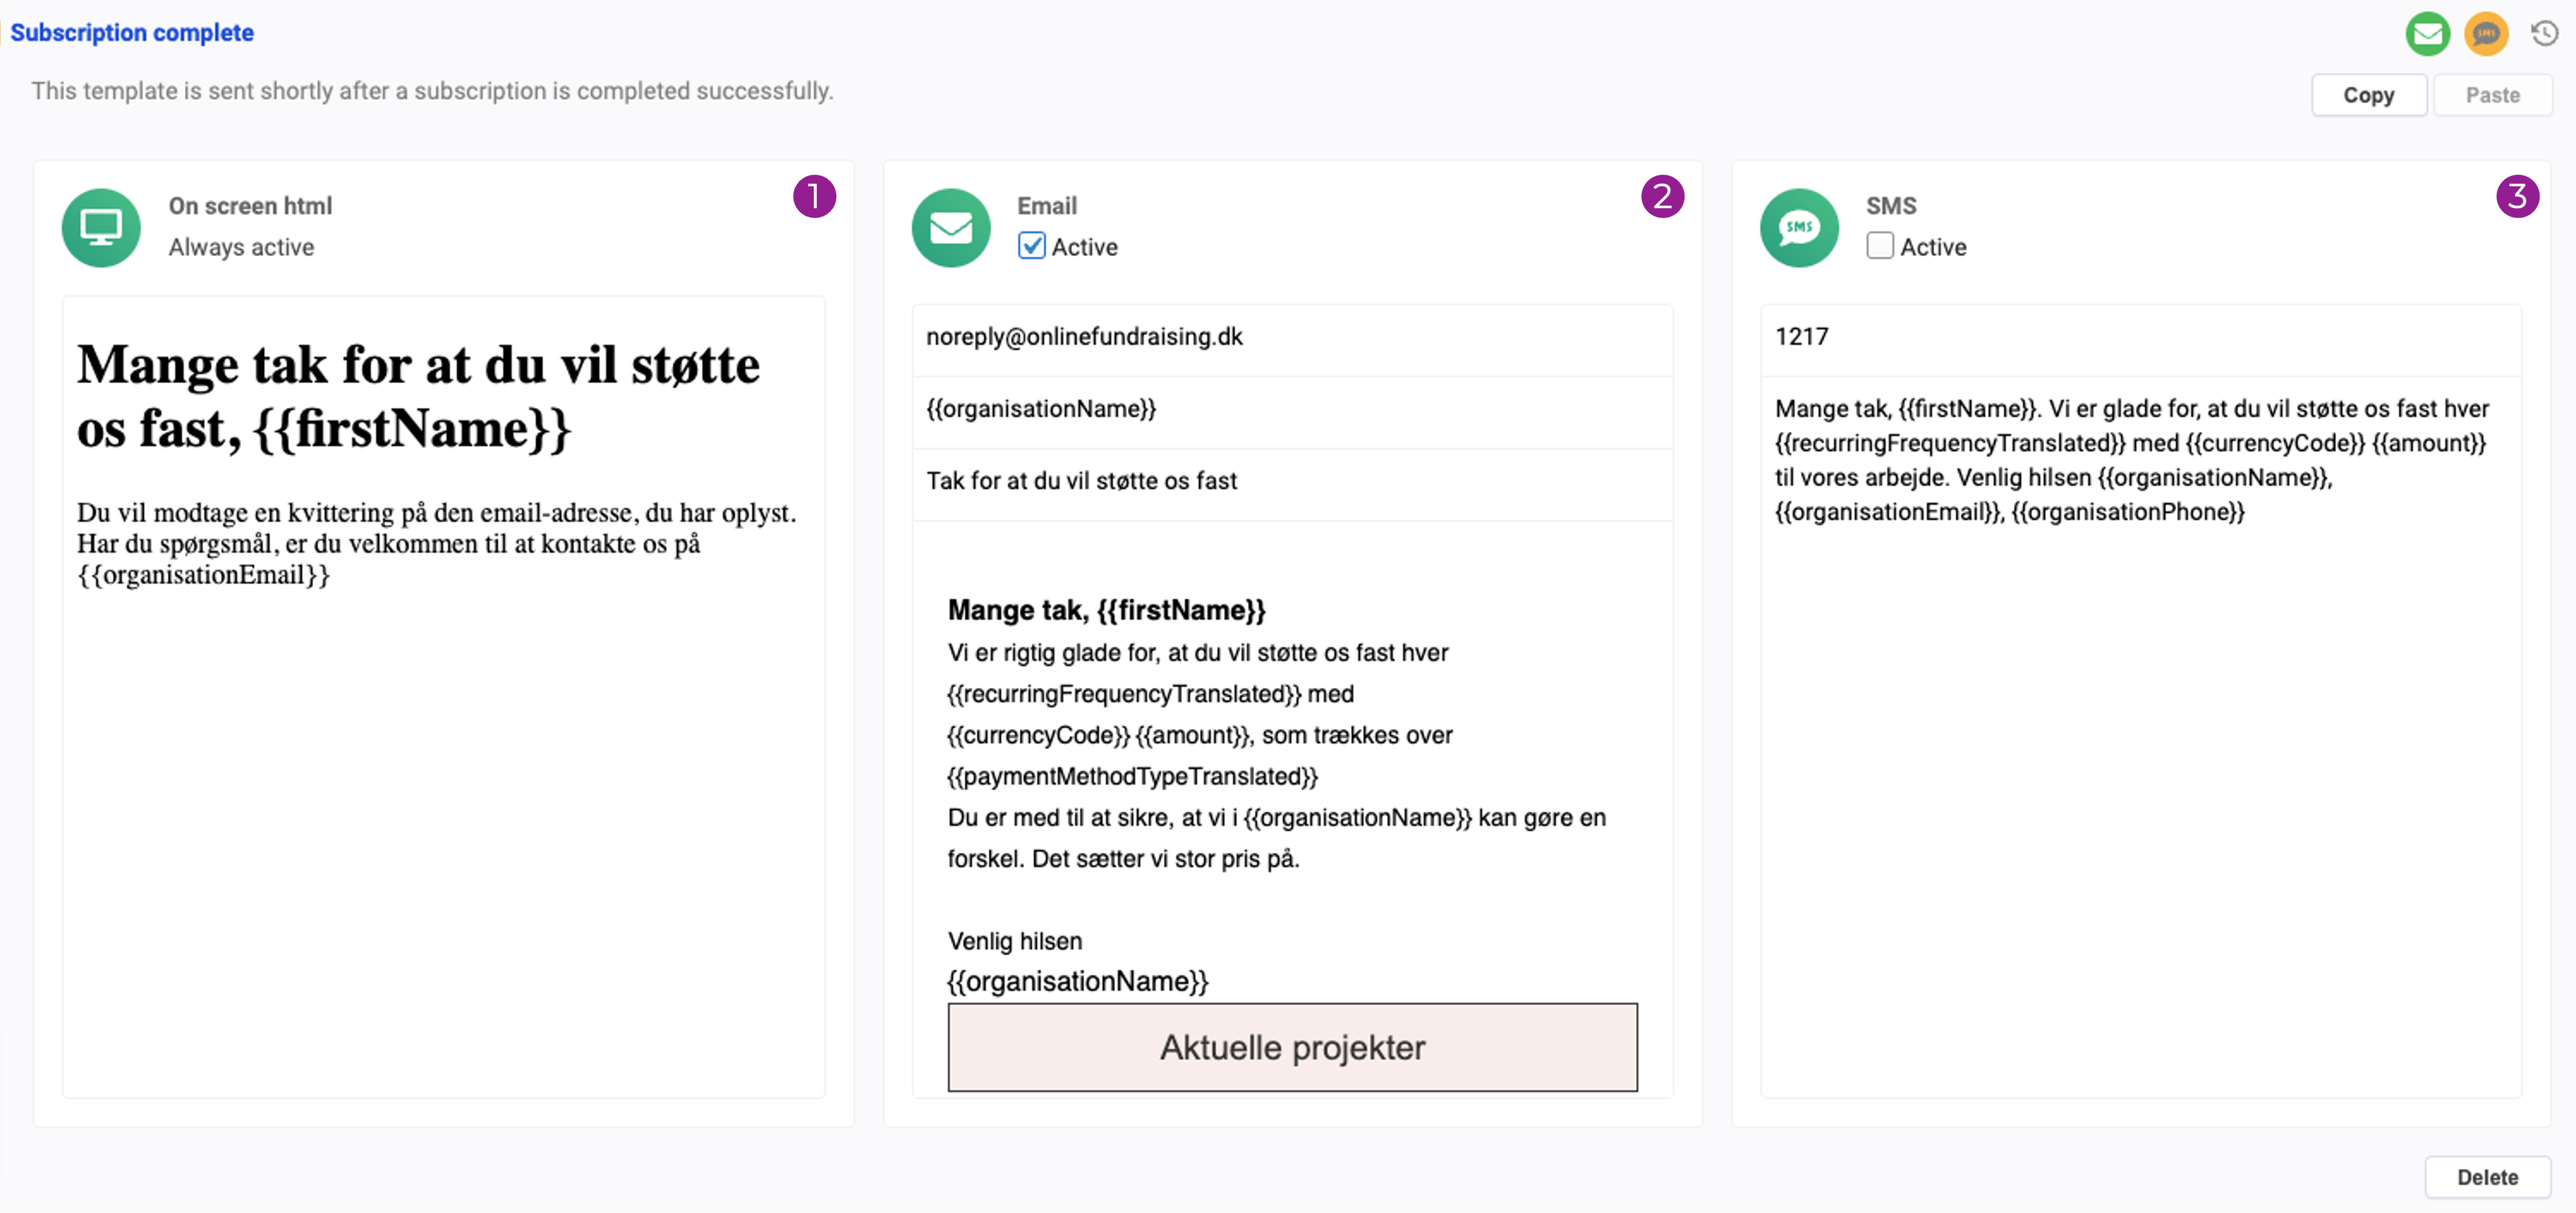Image resolution: width=2576 pixels, height=1213 pixels.
Task: Click the email sender name field
Action: 1291,409
